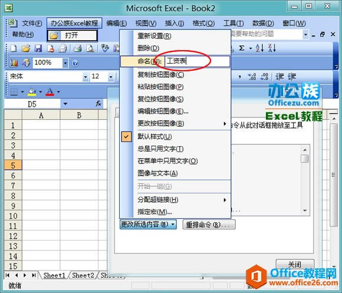Open the 文件(F) menu

click(x=32, y=23)
